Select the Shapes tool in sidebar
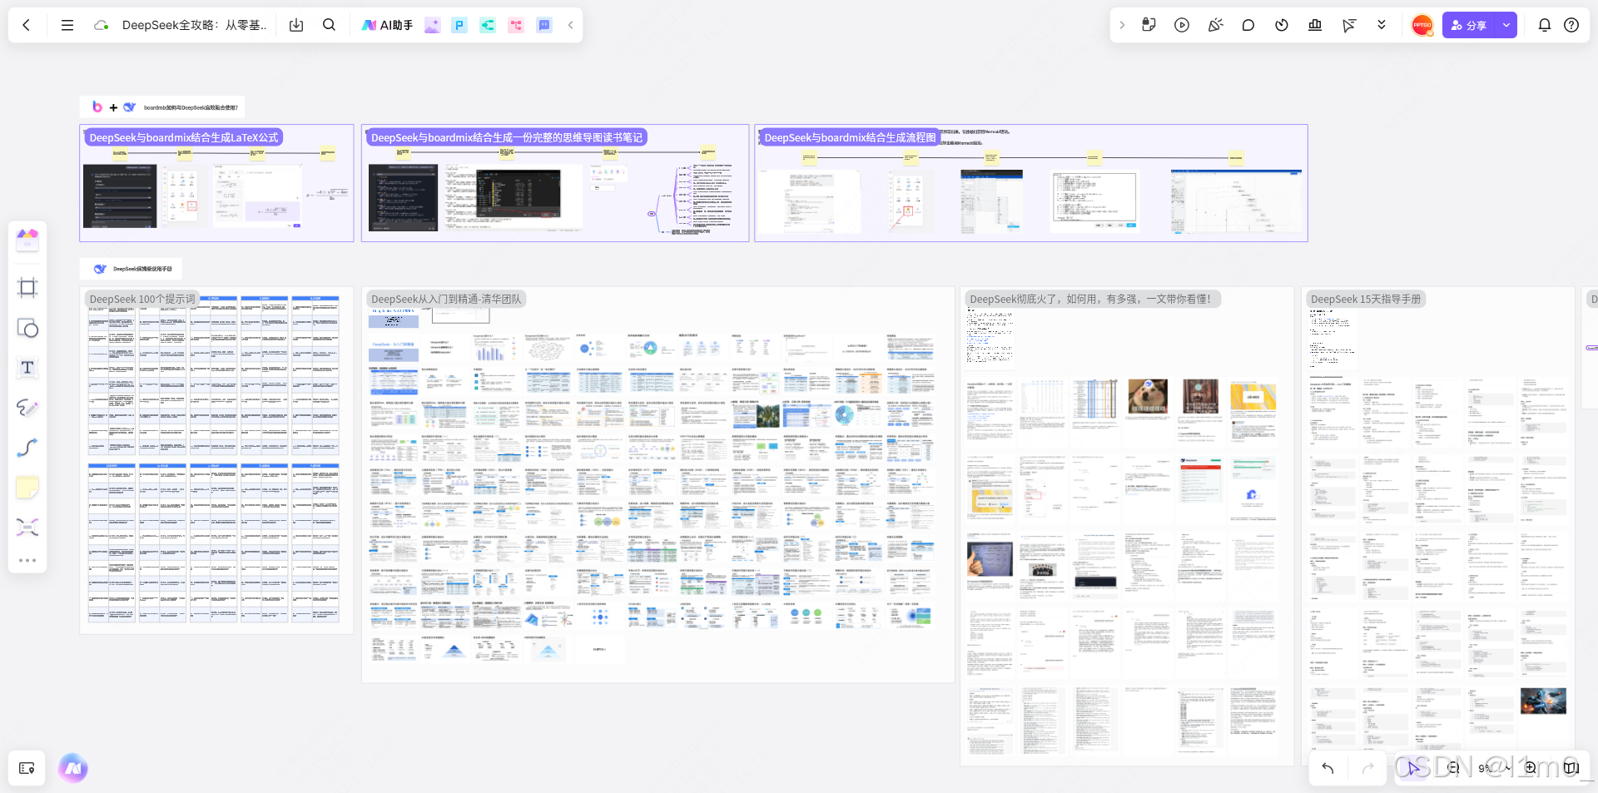 click(27, 328)
